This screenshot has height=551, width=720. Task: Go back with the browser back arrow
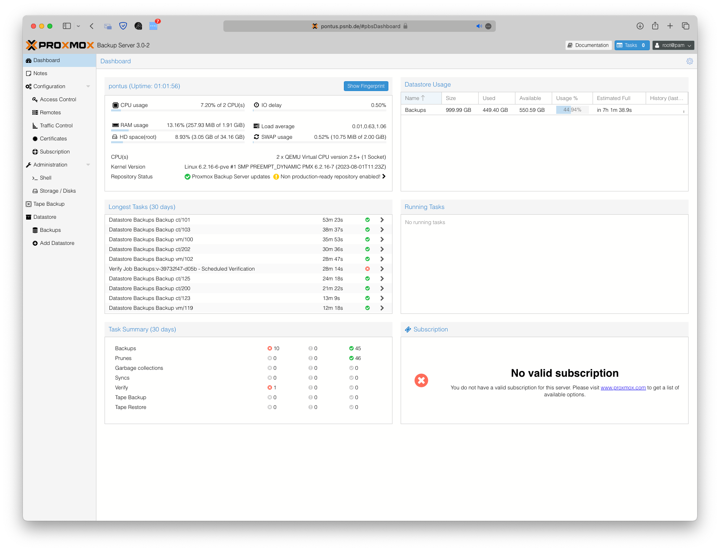pos(91,26)
